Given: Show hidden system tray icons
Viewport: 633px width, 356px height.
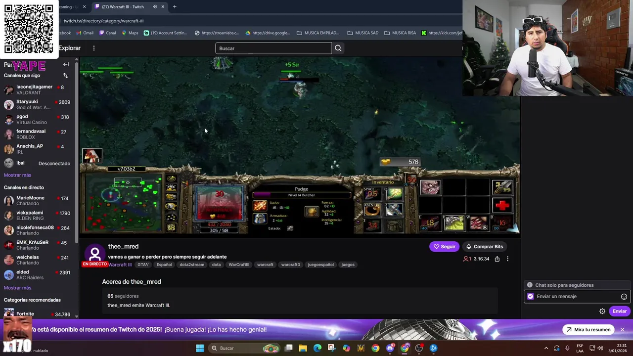Looking at the screenshot, I should pyautogui.click(x=546, y=348).
